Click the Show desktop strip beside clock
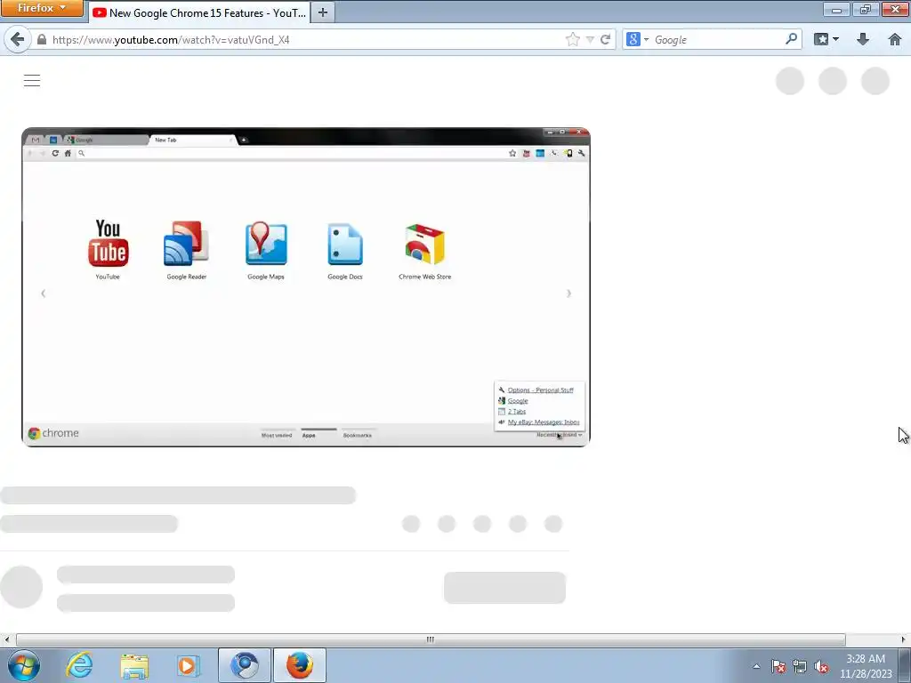Viewport: 911px width, 683px height. [905, 665]
